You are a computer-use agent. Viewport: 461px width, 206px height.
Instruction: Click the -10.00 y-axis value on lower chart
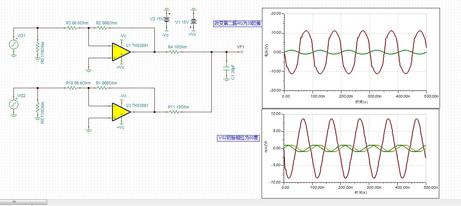(x=275, y=182)
